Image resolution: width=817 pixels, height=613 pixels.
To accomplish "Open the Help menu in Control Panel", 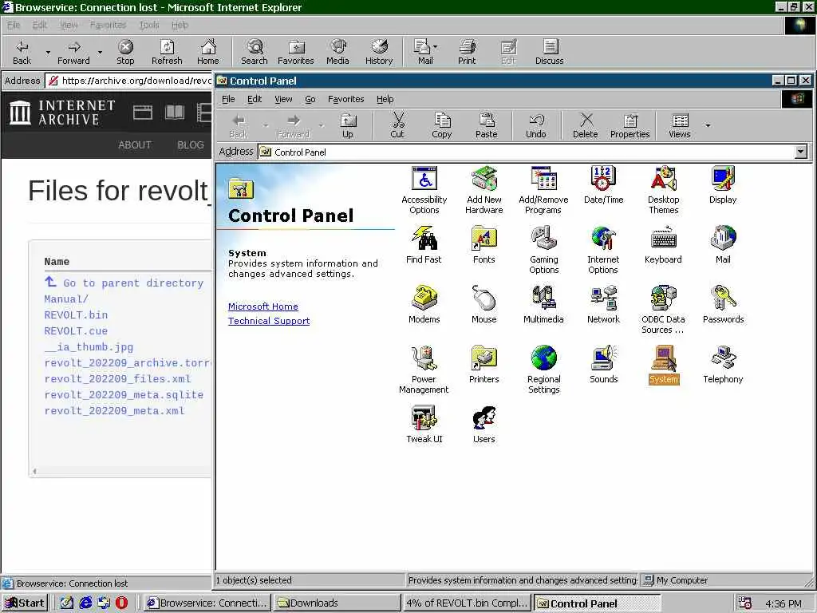I will pyautogui.click(x=385, y=99).
